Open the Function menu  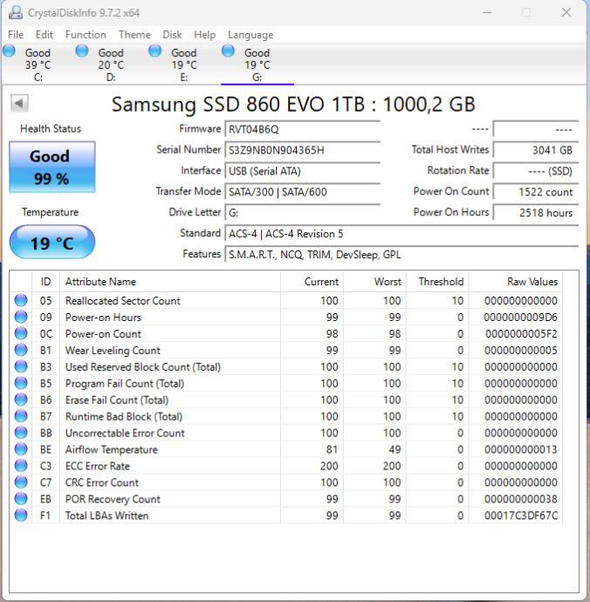point(86,35)
